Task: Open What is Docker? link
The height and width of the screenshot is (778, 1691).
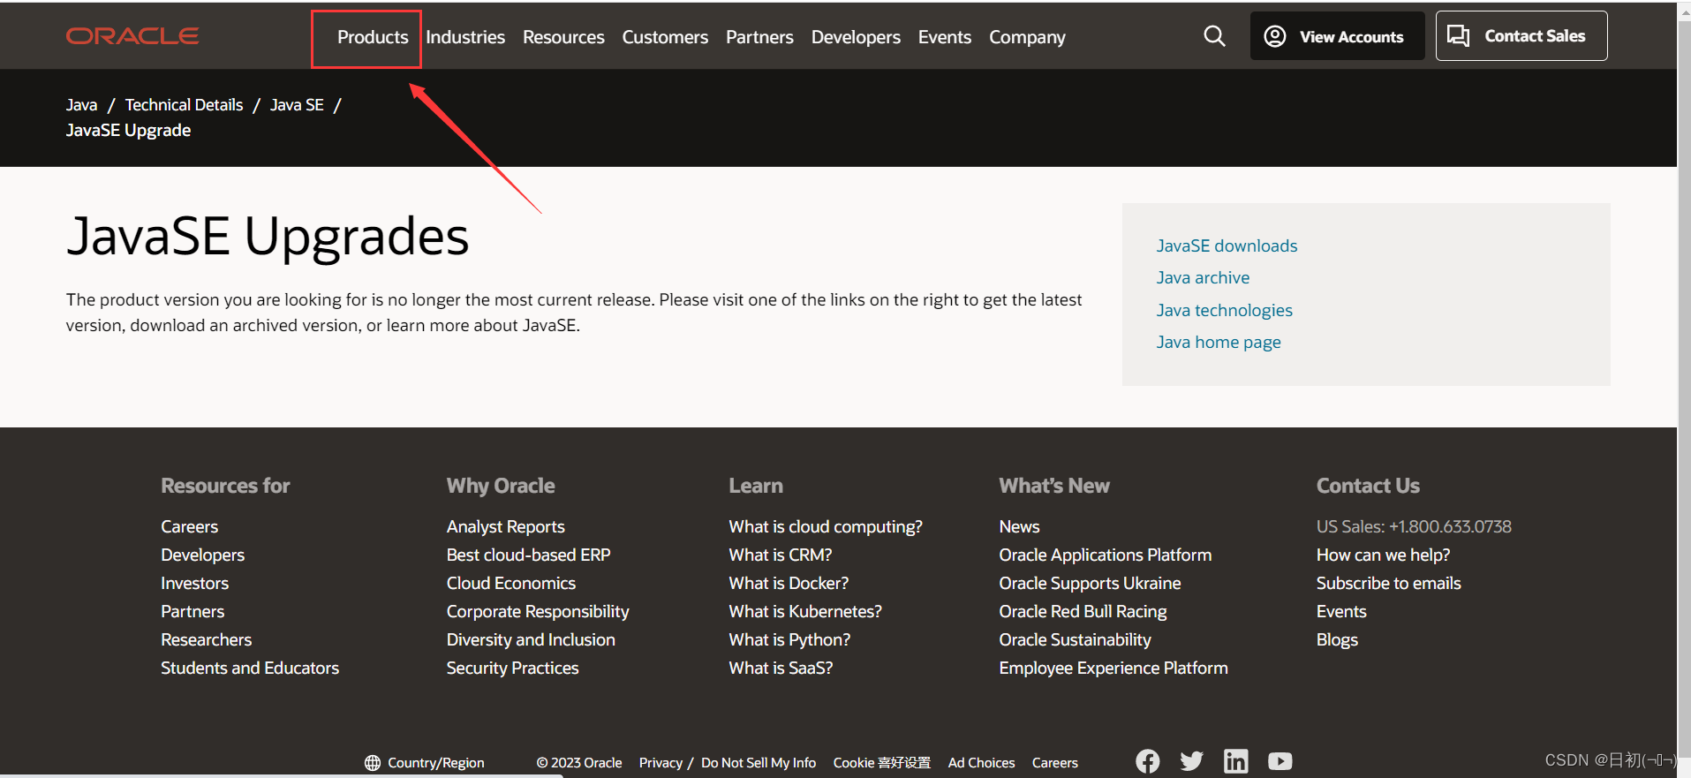Action: pos(789,583)
